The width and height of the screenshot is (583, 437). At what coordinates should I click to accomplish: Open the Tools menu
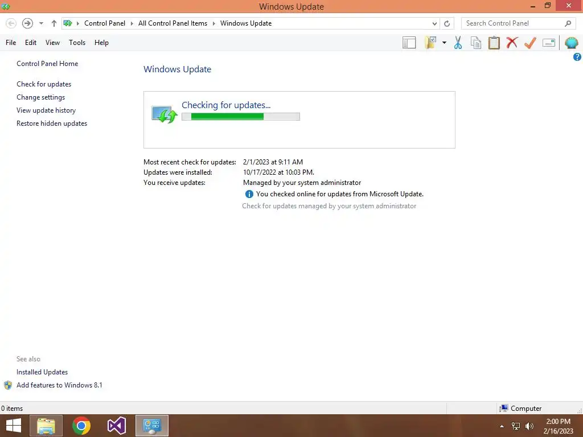[x=77, y=43]
